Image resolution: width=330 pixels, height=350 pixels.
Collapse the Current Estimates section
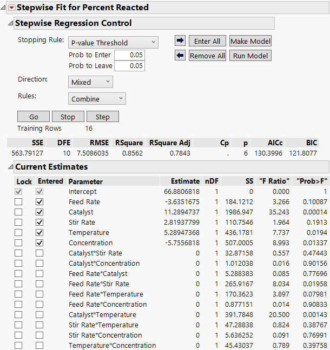pos(10,167)
